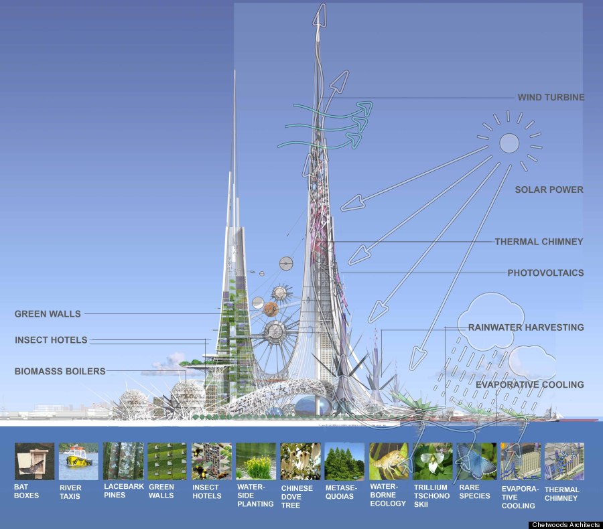The width and height of the screenshot is (603, 529).
Task: Click the WATERBORNE ECOLOGY caption text
Action: pos(388,495)
